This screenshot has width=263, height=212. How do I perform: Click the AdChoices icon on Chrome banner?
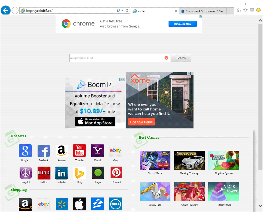tap(201, 16)
